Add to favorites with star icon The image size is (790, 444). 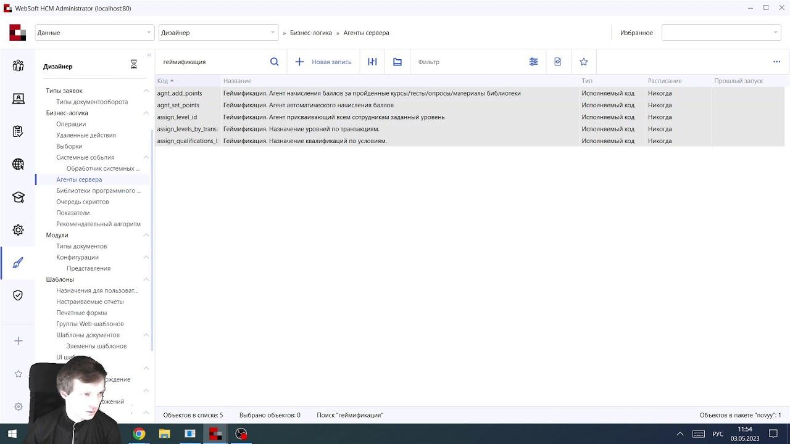584,62
